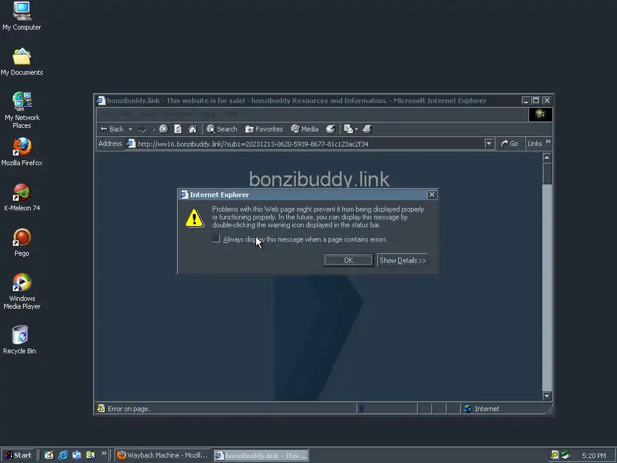Open My Computer desktop icon
The image size is (617, 463).
point(22,16)
